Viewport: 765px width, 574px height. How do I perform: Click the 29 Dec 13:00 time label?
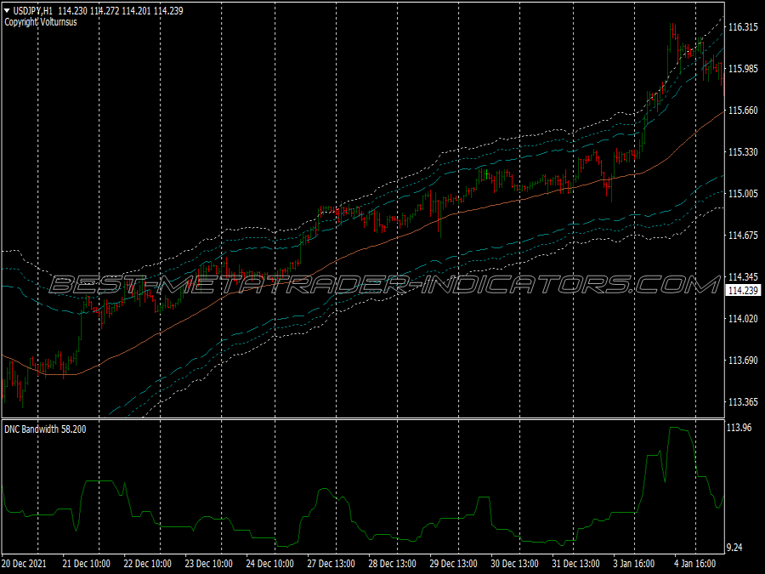pyautogui.click(x=453, y=564)
